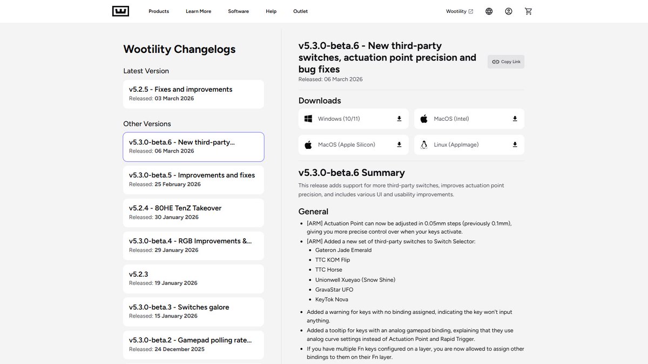Click the Wootility Changelogs heading

(x=179, y=49)
